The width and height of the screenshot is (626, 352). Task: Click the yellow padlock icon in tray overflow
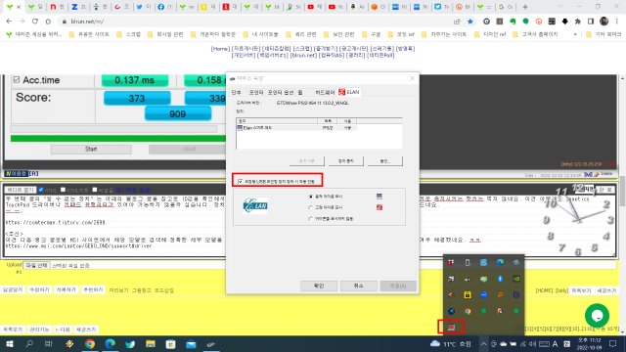(468, 295)
